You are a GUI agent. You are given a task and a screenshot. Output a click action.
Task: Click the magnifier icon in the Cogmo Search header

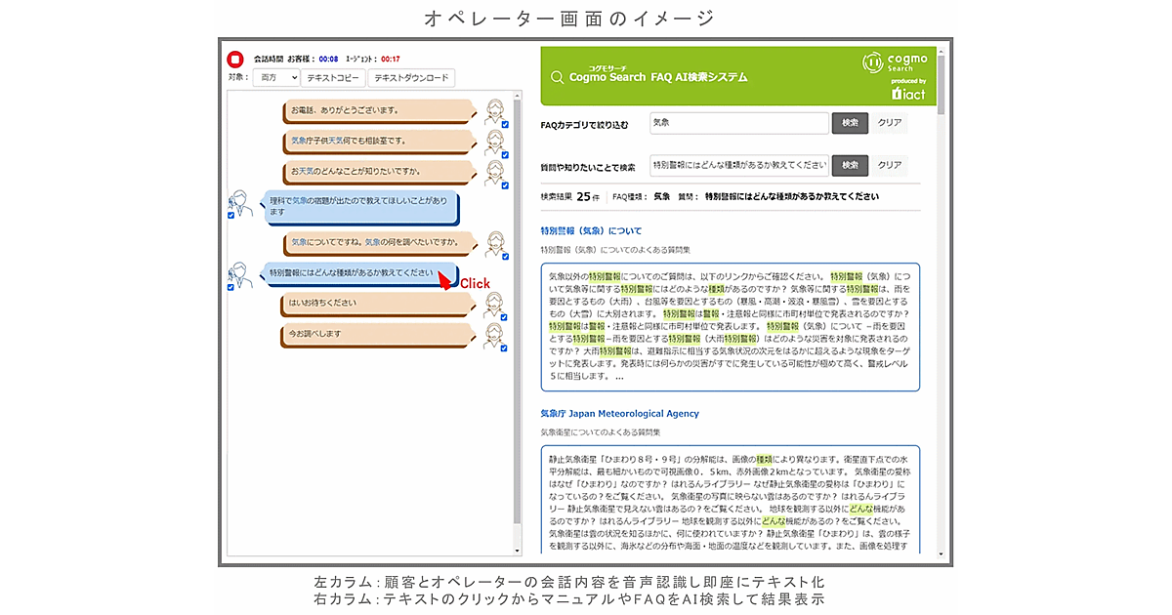point(557,77)
